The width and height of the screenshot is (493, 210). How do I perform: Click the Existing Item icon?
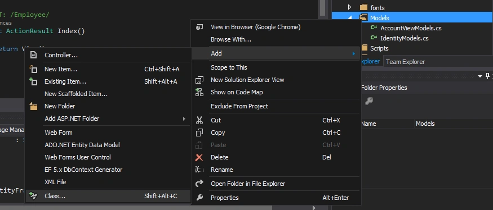(33, 81)
